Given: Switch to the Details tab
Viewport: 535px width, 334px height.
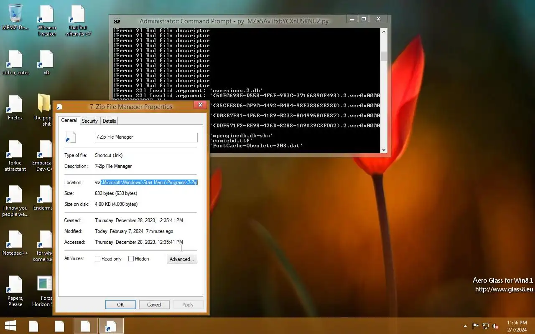Looking at the screenshot, I should tap(109, 121).
